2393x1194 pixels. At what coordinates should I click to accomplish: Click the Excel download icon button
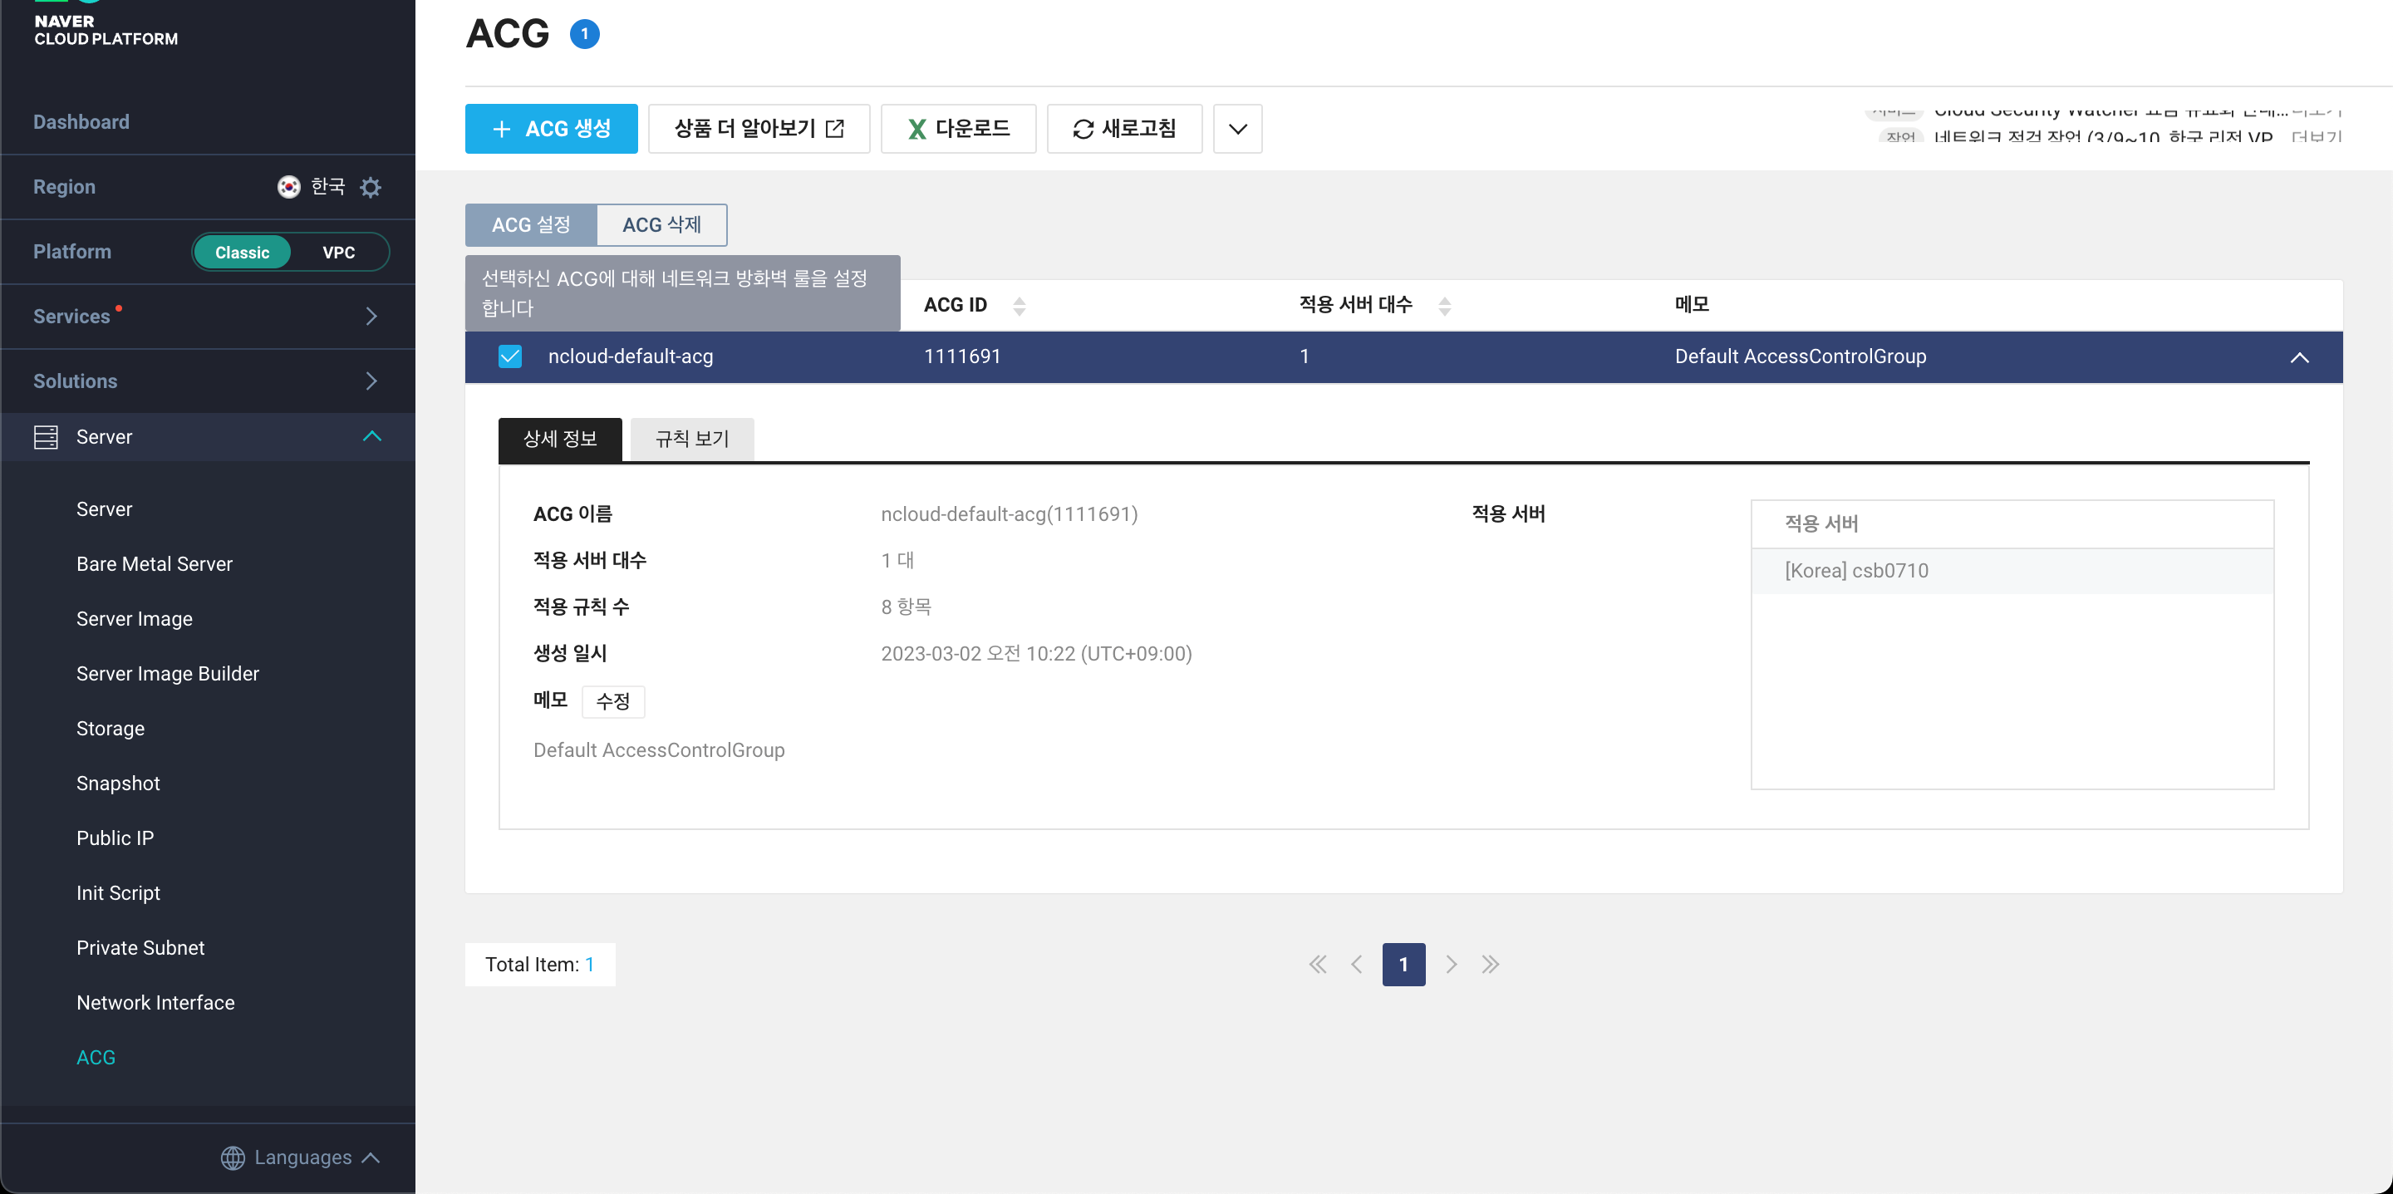click(916, 129)
